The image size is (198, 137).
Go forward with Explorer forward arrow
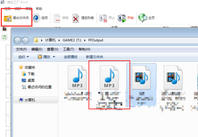[26, 40]
